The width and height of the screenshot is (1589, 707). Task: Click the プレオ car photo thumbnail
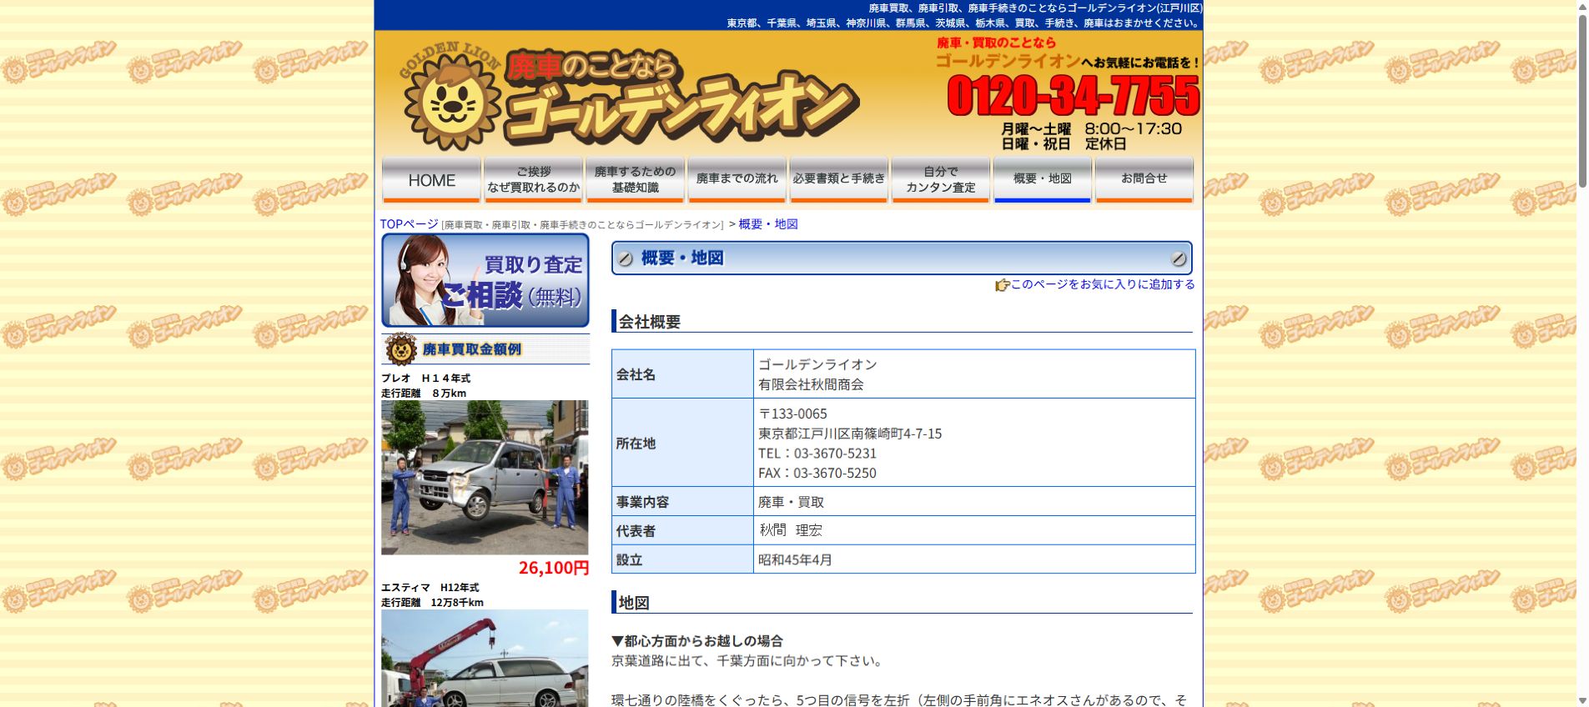tap(485, 478)
